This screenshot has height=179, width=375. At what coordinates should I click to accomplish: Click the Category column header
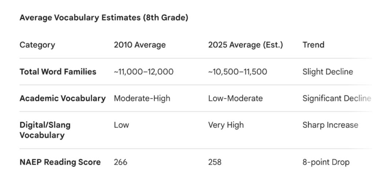point(37,45)
